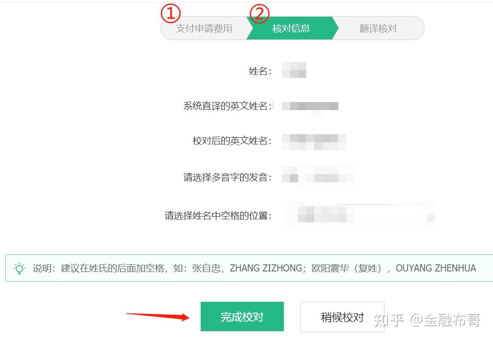The image size is (493, 341).
Task: Click the 系统直译的英文姓名 value
Action: (x=310, y=106)
